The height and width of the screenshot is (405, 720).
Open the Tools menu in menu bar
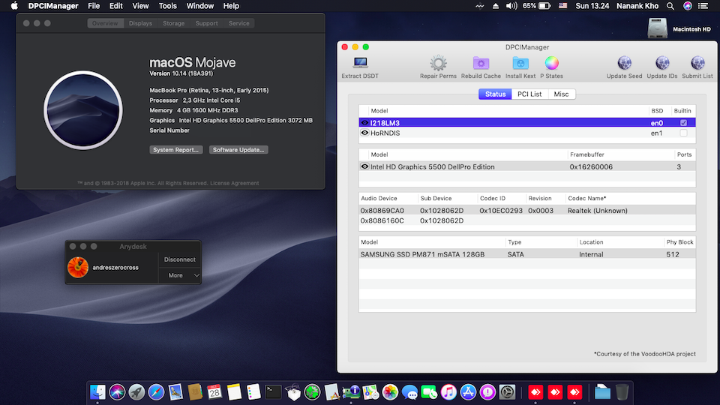[x=167, y=6]
